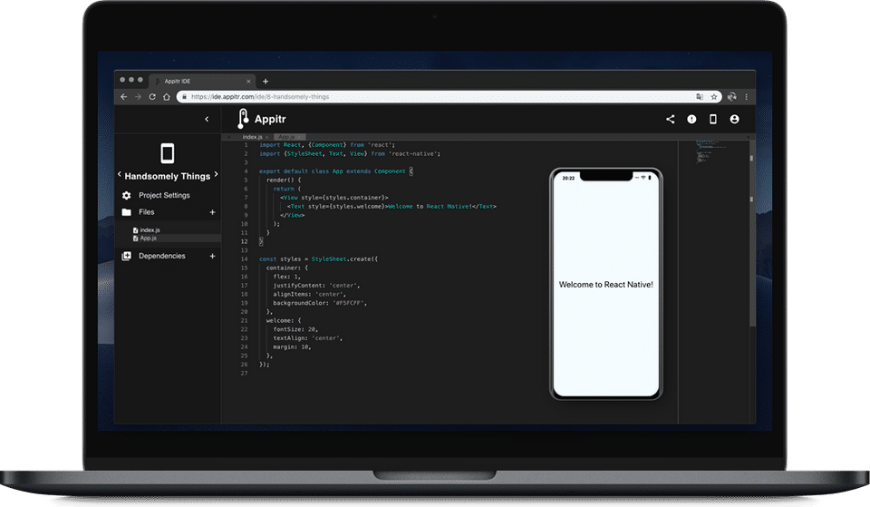Click line 1 import React statement

[x=327, y=145]
